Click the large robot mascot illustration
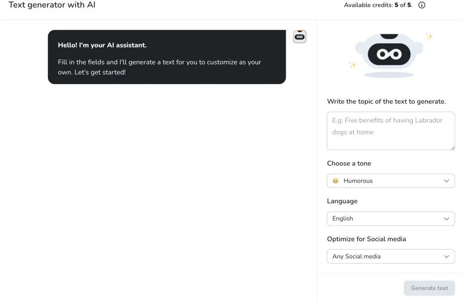The width and height of the screenshot is (463, 302). tap(389, 55)
